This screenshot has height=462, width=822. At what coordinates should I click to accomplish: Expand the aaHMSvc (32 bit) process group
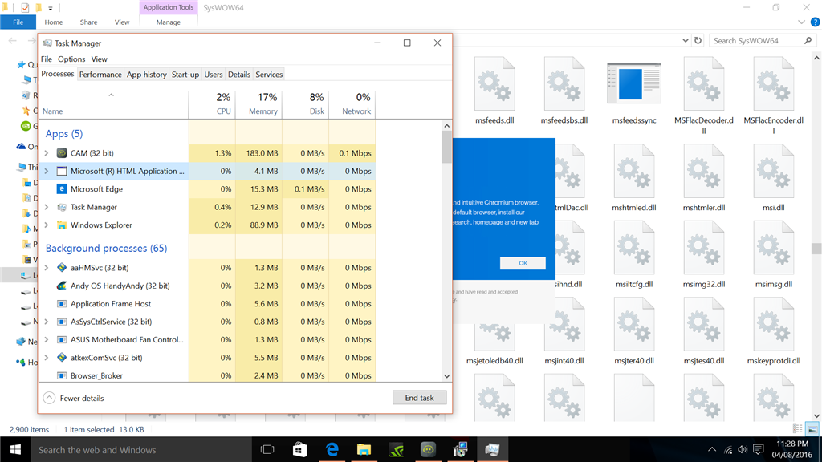pyautogui.click(x=47, y=268)
